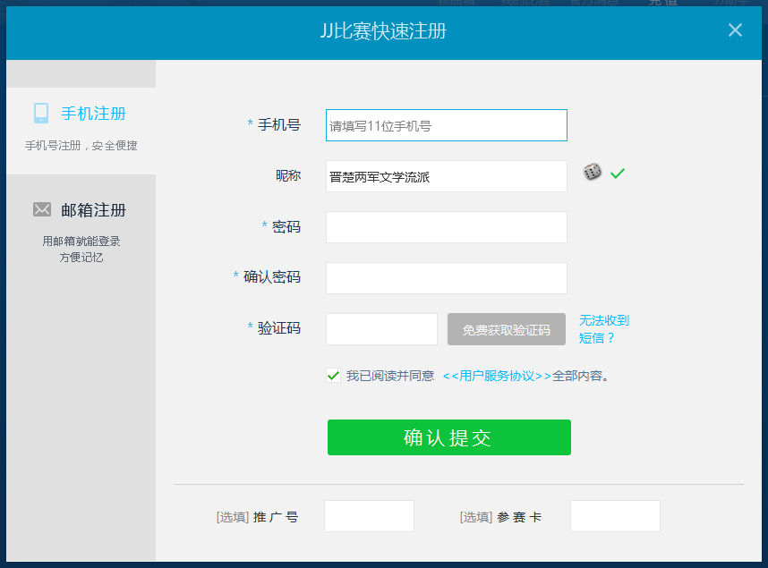Toggle the 我已阅读并同意 agreement checkbox
This screenshot has width=768, height=568.
[x=334, y=376]
